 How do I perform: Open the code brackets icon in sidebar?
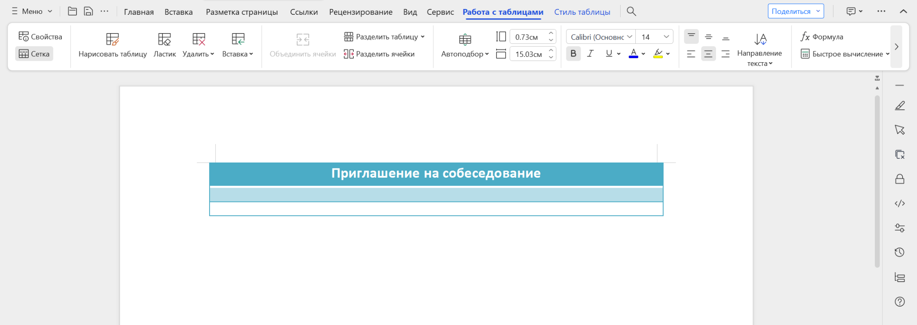(900, 204)
